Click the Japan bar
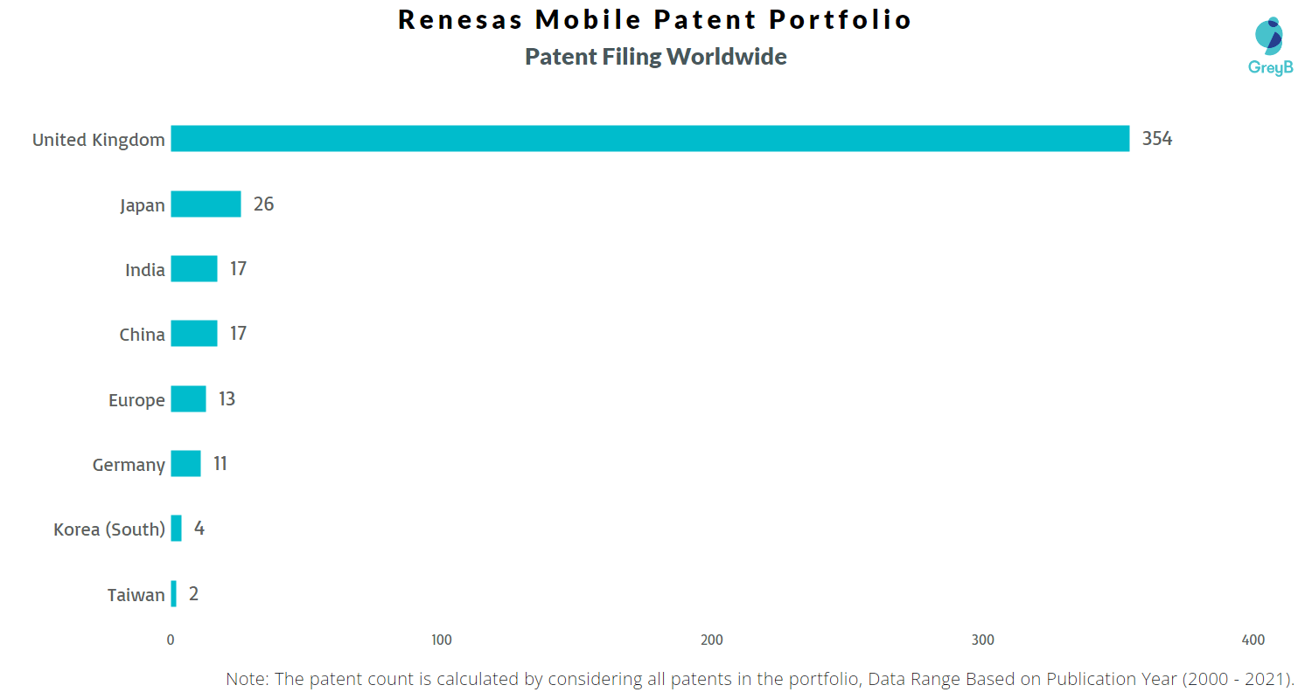The height and width of the screenshot is (699, 1312). (206, 204)
